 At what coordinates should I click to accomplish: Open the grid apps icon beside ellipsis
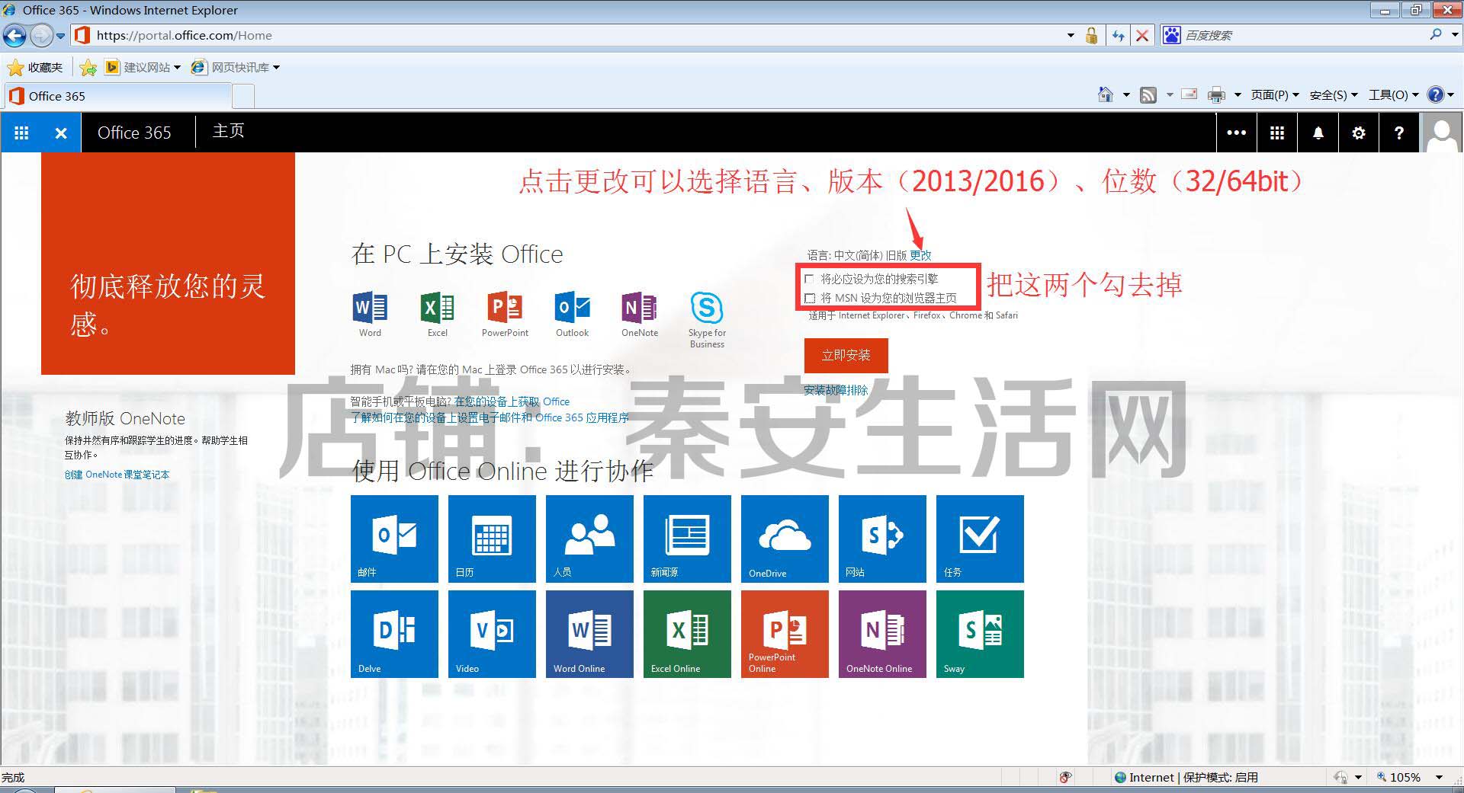coord(1277,133)
